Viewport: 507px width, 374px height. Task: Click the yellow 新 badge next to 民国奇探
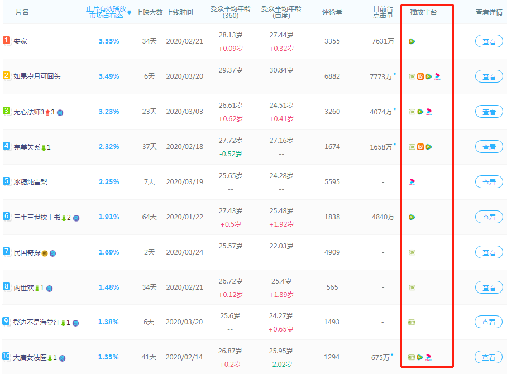pyautogui.click(x=45, y=253)
